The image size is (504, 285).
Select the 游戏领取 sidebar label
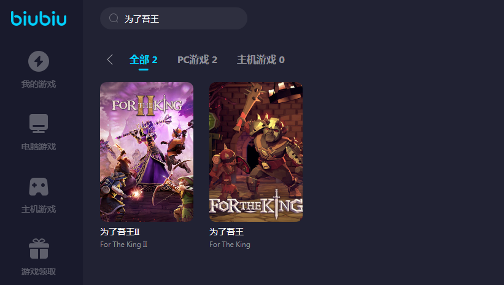pyautogui.click(x=39, y=272)
